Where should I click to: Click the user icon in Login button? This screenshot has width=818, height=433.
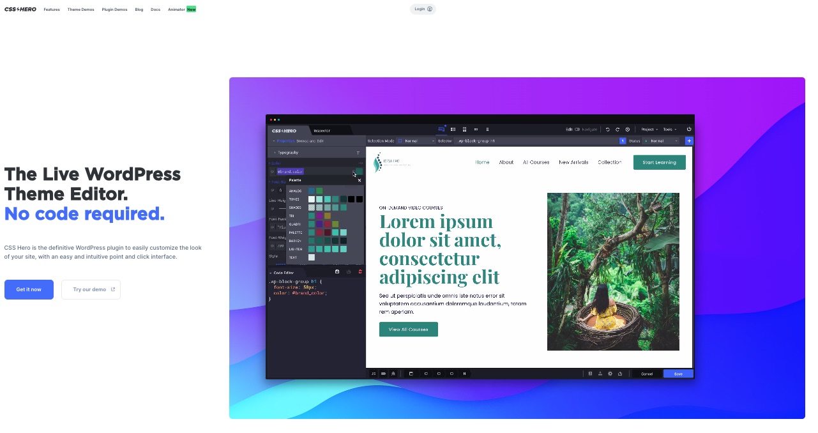coord(430,9)
